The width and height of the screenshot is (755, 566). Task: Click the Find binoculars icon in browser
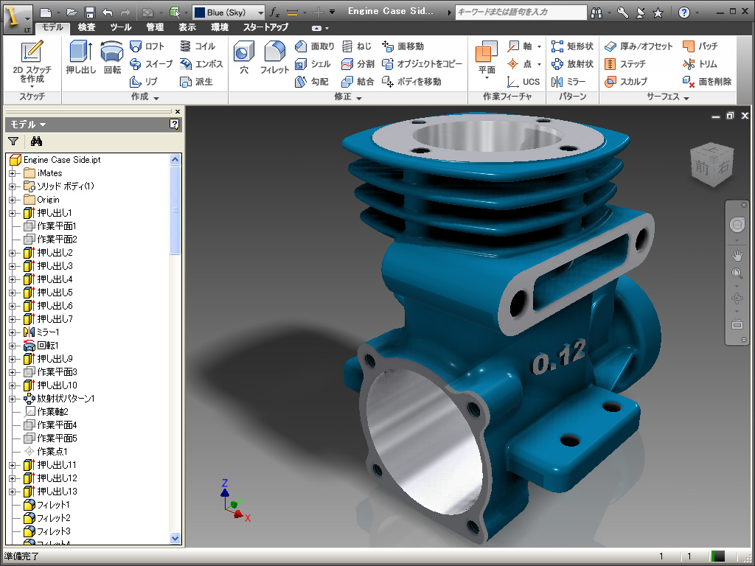pyautogui.click(x=37, y=141)
